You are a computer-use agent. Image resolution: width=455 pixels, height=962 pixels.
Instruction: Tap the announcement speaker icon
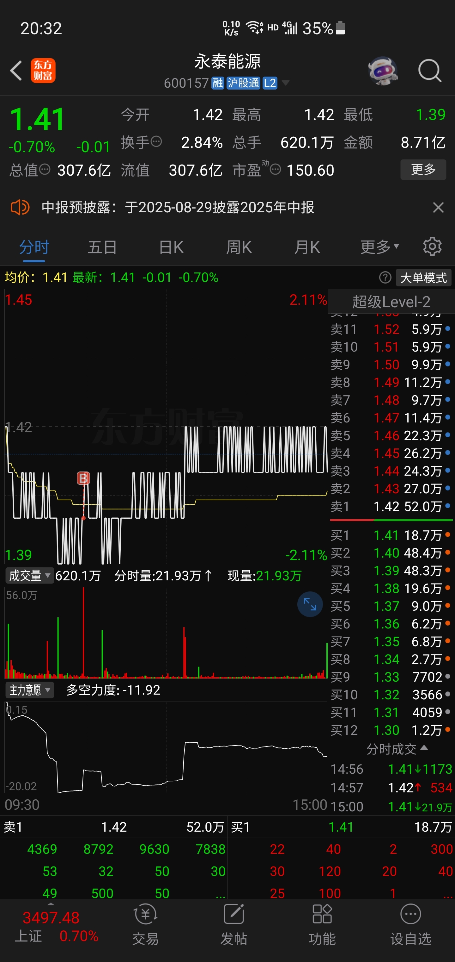tap(20, 207)
